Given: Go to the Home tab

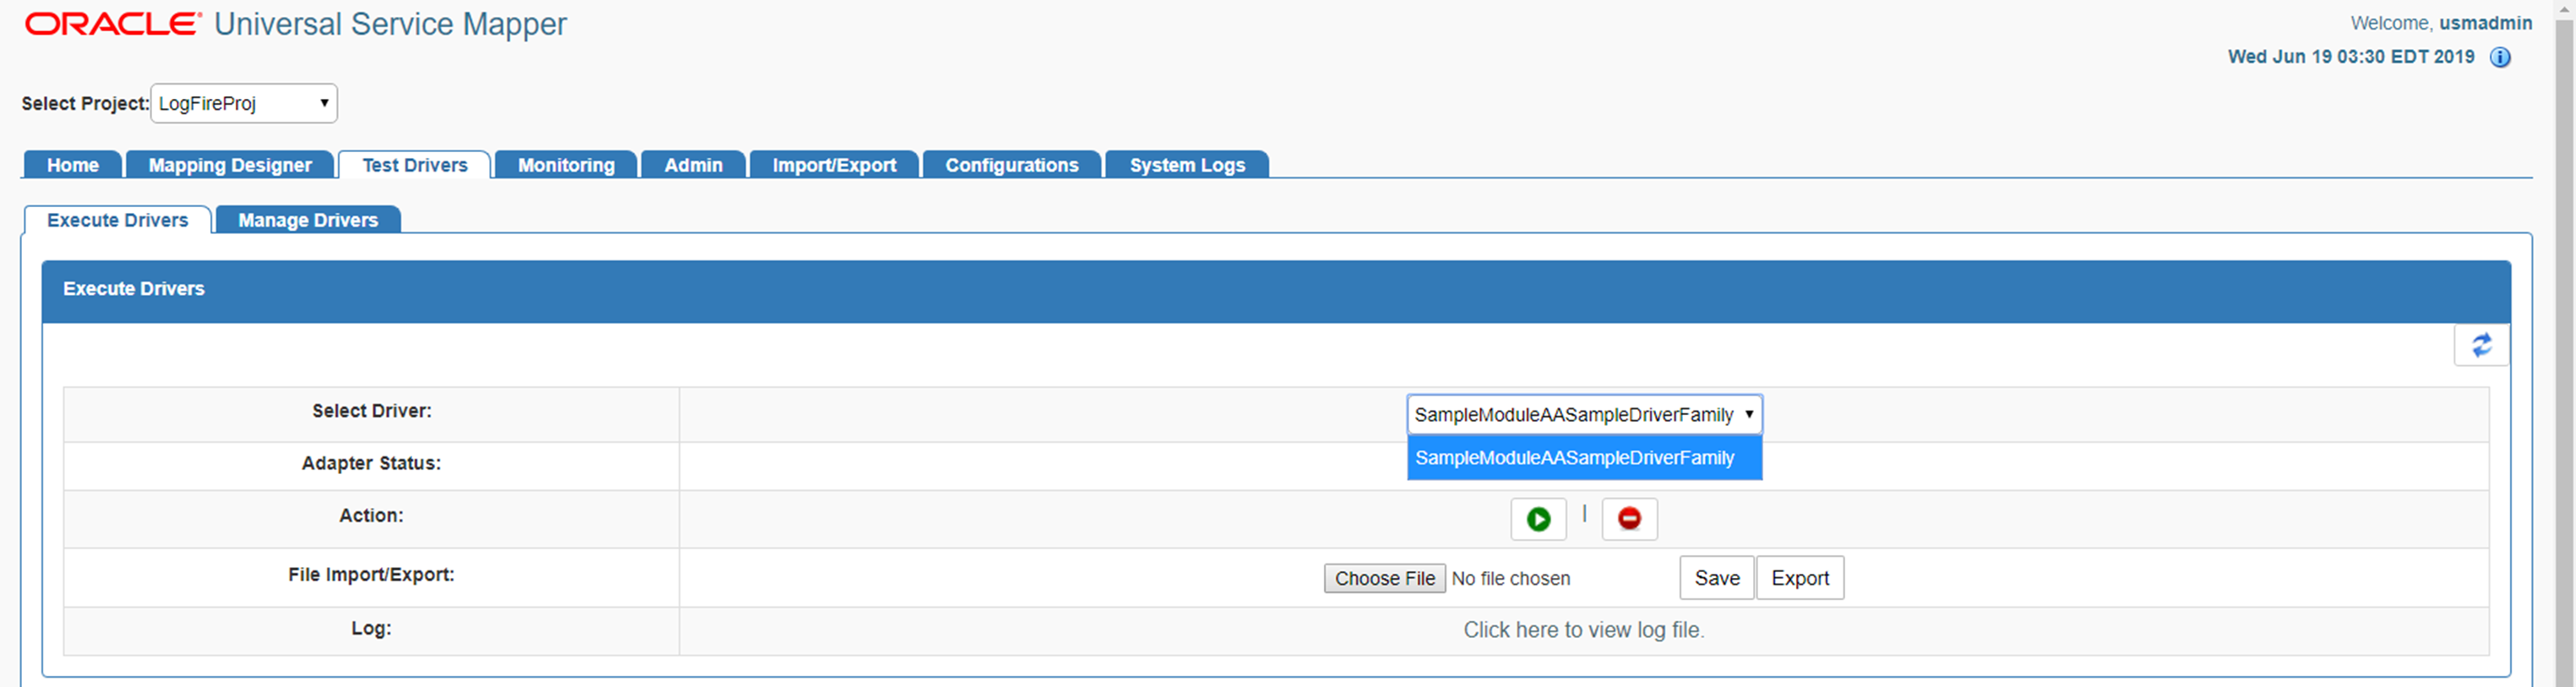Looking at the screenshot, I should [x=73, y=165].
